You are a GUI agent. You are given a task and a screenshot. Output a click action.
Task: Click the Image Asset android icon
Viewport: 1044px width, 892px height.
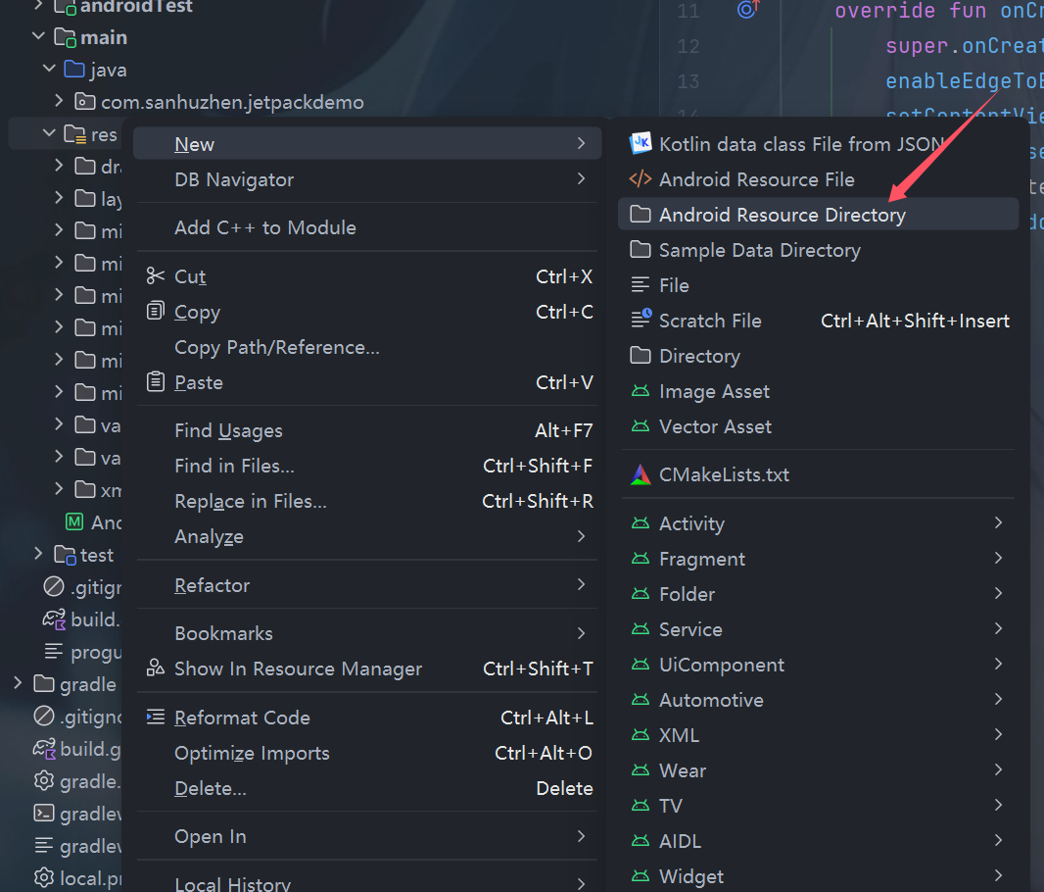(641, 391)
